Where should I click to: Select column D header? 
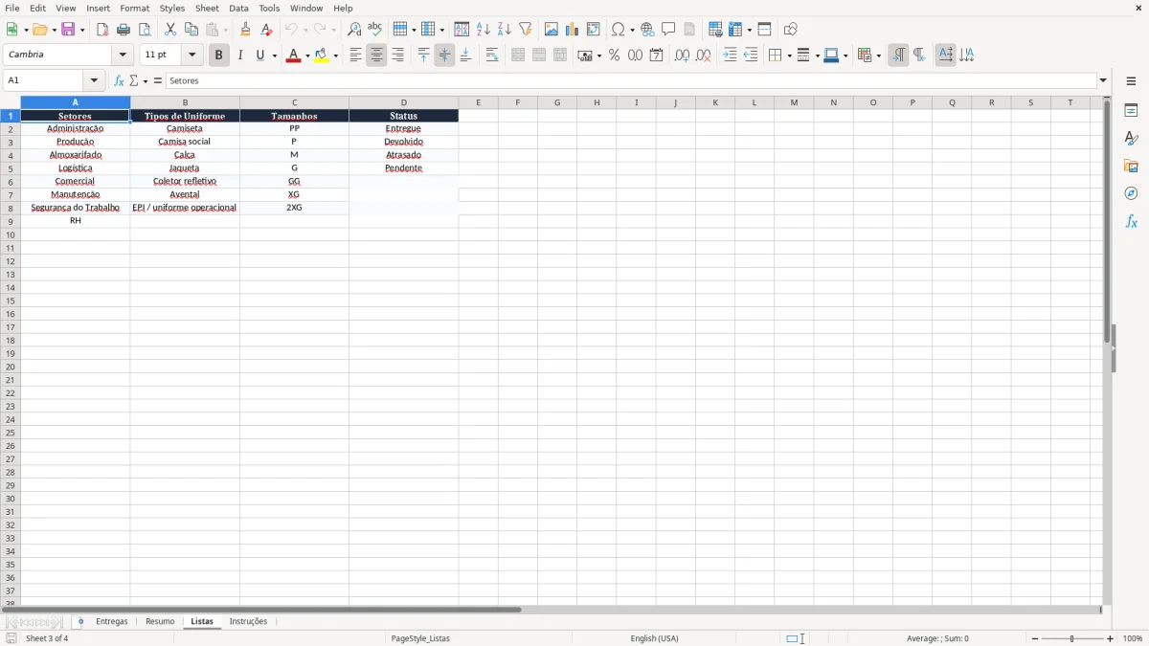(403, 102)
